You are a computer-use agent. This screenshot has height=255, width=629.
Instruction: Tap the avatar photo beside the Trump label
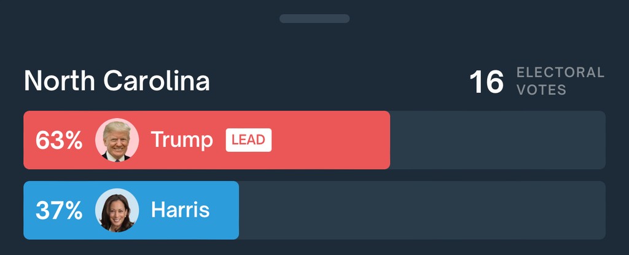(x=117, y=140)
